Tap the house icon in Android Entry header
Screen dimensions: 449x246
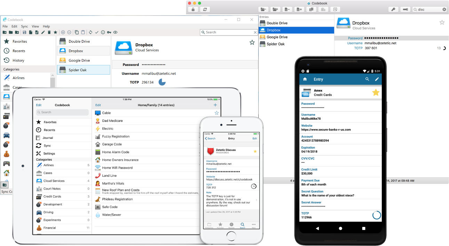305,79
